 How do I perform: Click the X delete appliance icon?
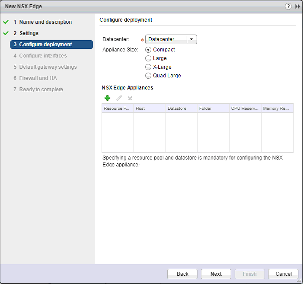(130, 98)
